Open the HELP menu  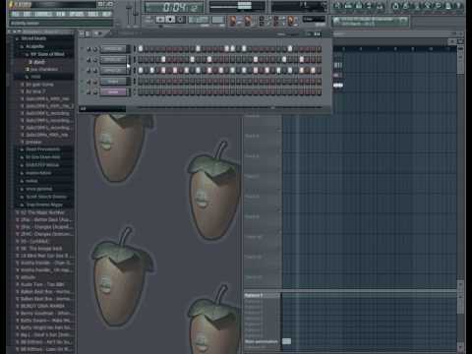pyautogui.click(x=106, y=14)
